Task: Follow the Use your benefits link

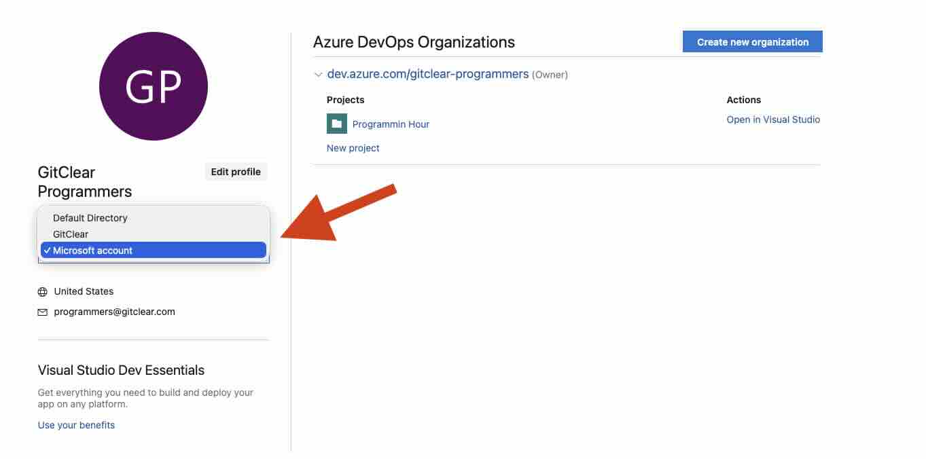Action: (76, 425)
